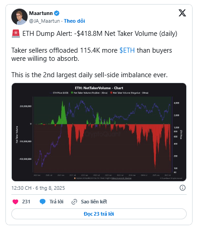Click the X logo icon
This screenshot has height=232, width=198.
(x=182, y=13)
